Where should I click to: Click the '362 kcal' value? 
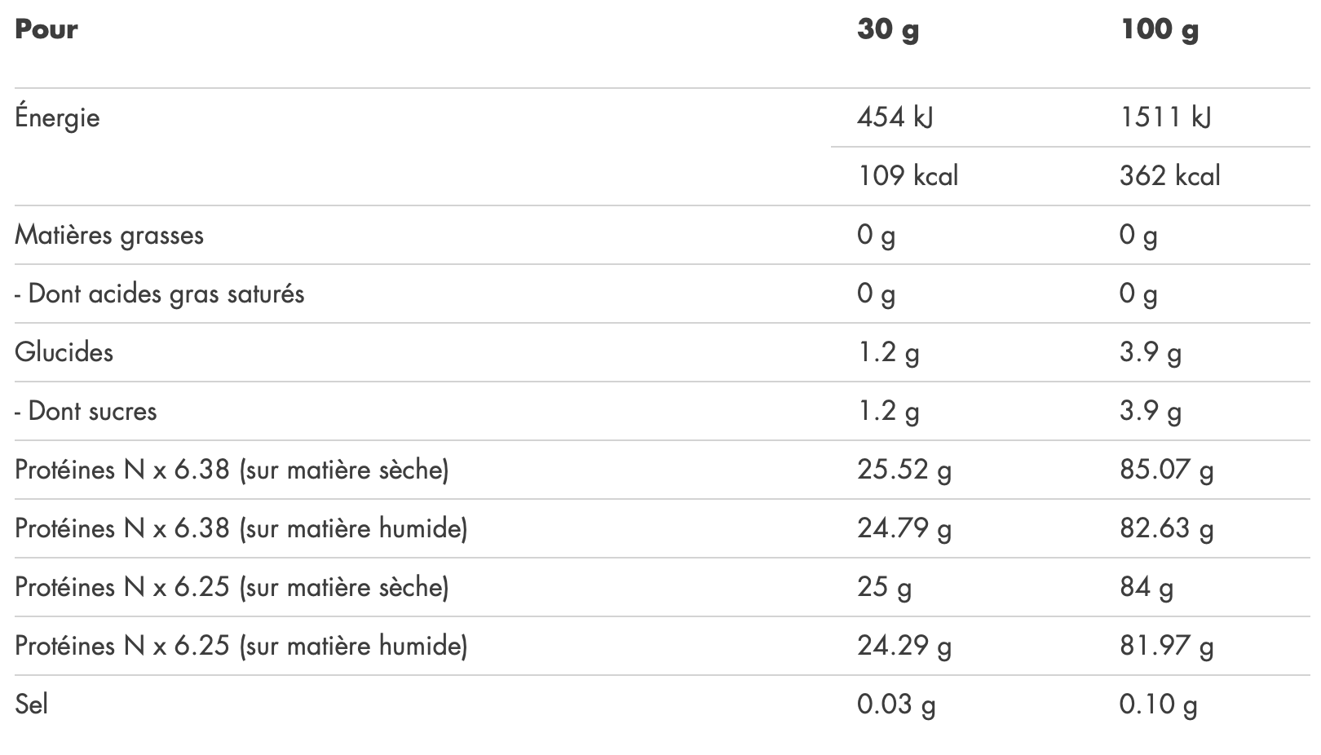[x=1169, y=176]
